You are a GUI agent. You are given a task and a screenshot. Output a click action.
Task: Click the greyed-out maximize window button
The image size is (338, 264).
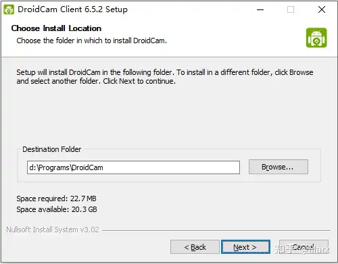291,9
